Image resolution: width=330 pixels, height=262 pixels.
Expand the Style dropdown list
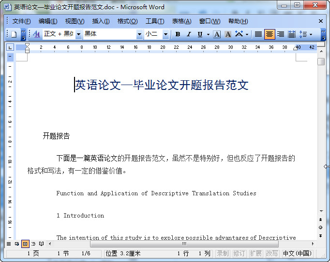click(78, 34)
